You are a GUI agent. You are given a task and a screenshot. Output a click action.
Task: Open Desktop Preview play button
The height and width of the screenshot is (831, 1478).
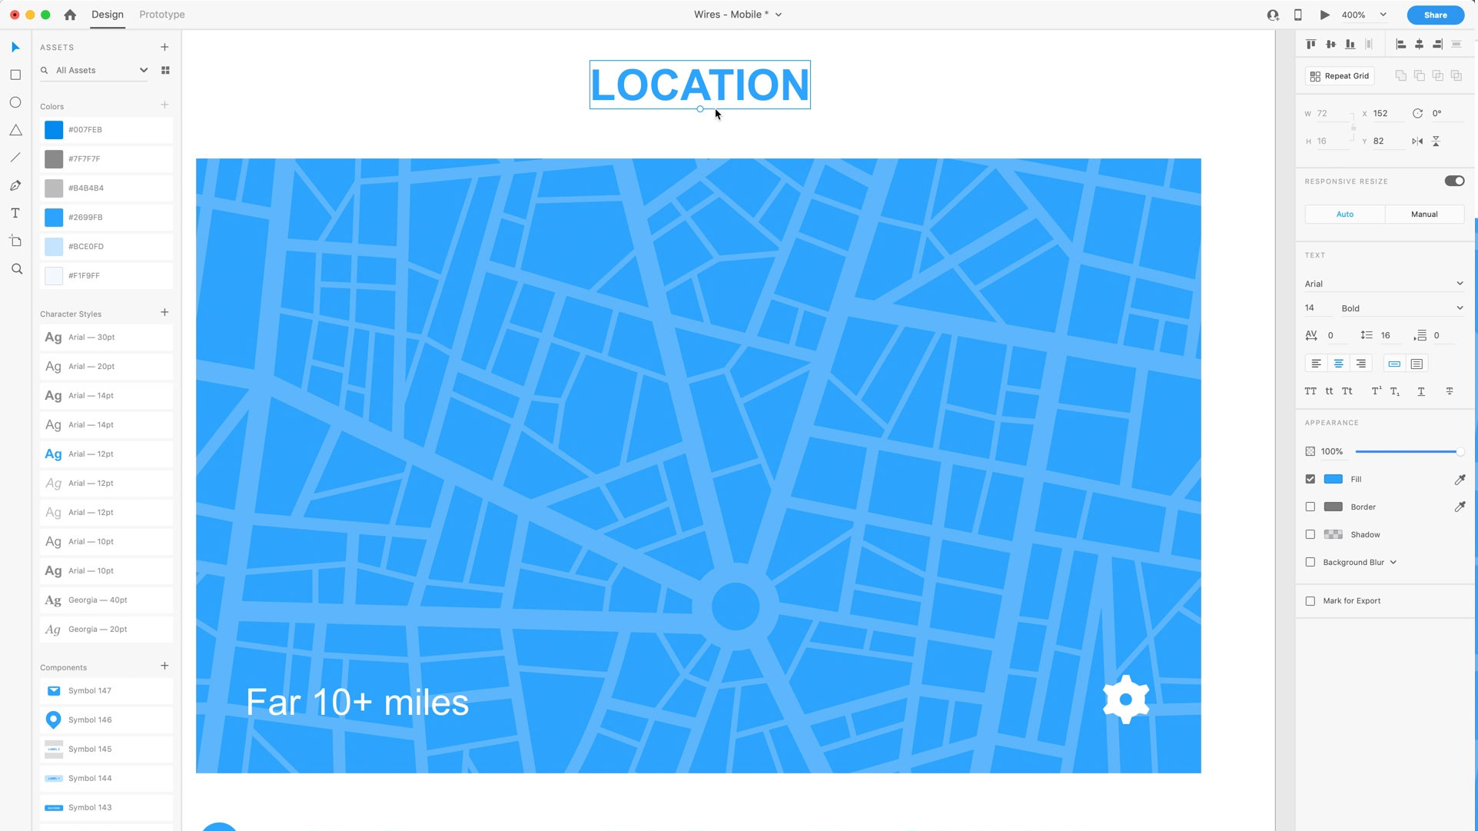point(1324,15)
